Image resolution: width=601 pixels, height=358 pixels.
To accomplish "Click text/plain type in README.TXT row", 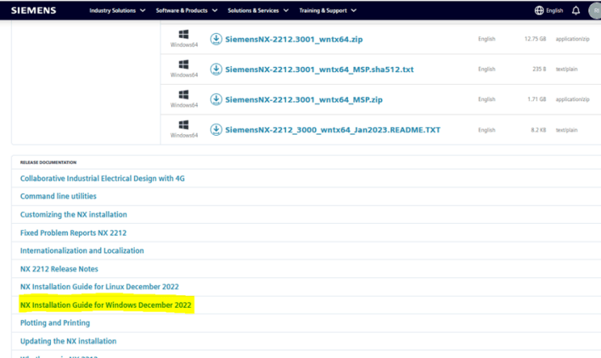I will (566, 130).
